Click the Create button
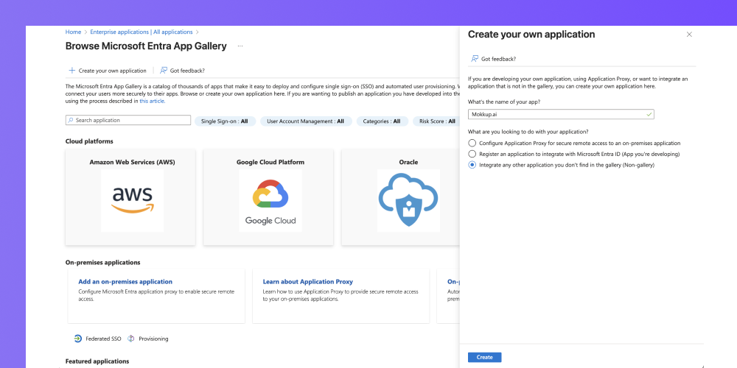Screen dimensions: 737x368 click(x=485, y=357)
